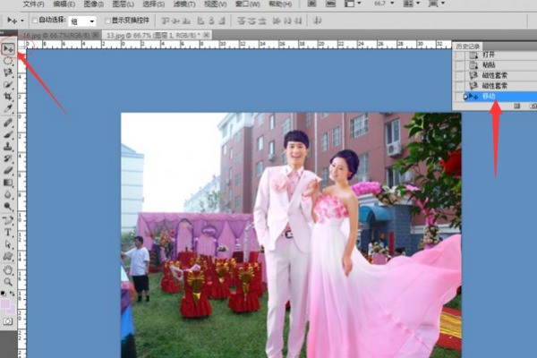Toggle history brush source for 打开 state
The height and width of the screenshot is (358, 537).
pos(460,55)
